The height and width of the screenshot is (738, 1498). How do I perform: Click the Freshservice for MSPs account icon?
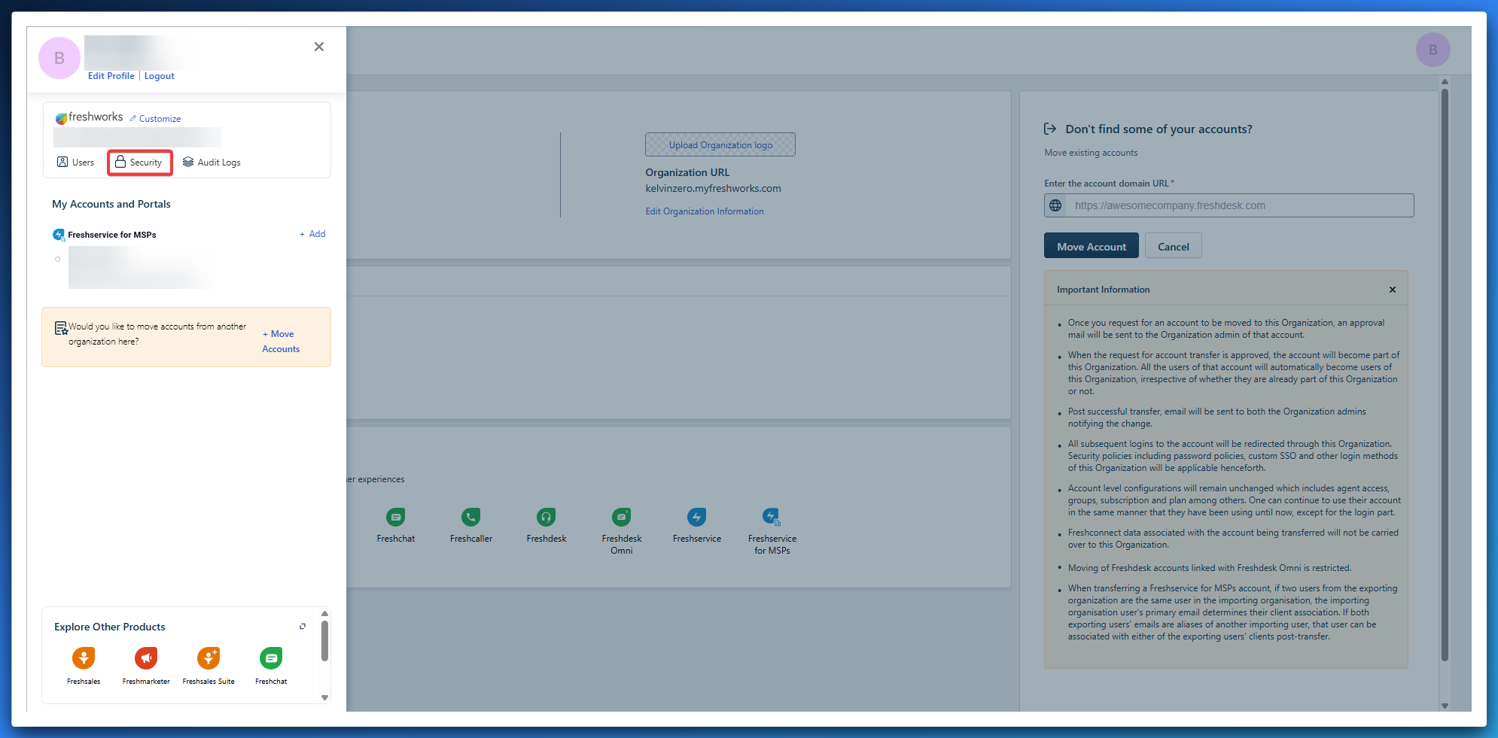(59, 235)
